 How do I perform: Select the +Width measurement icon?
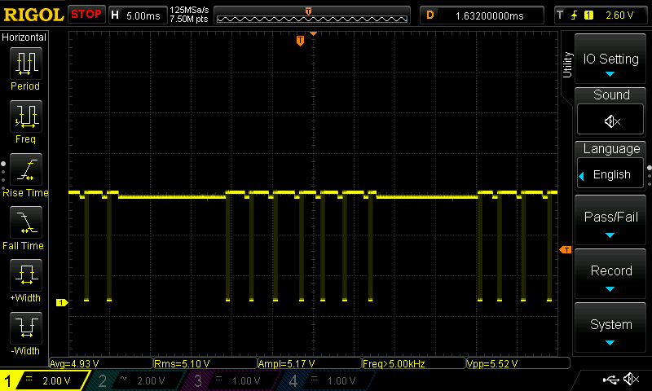[x=25, y=275]
